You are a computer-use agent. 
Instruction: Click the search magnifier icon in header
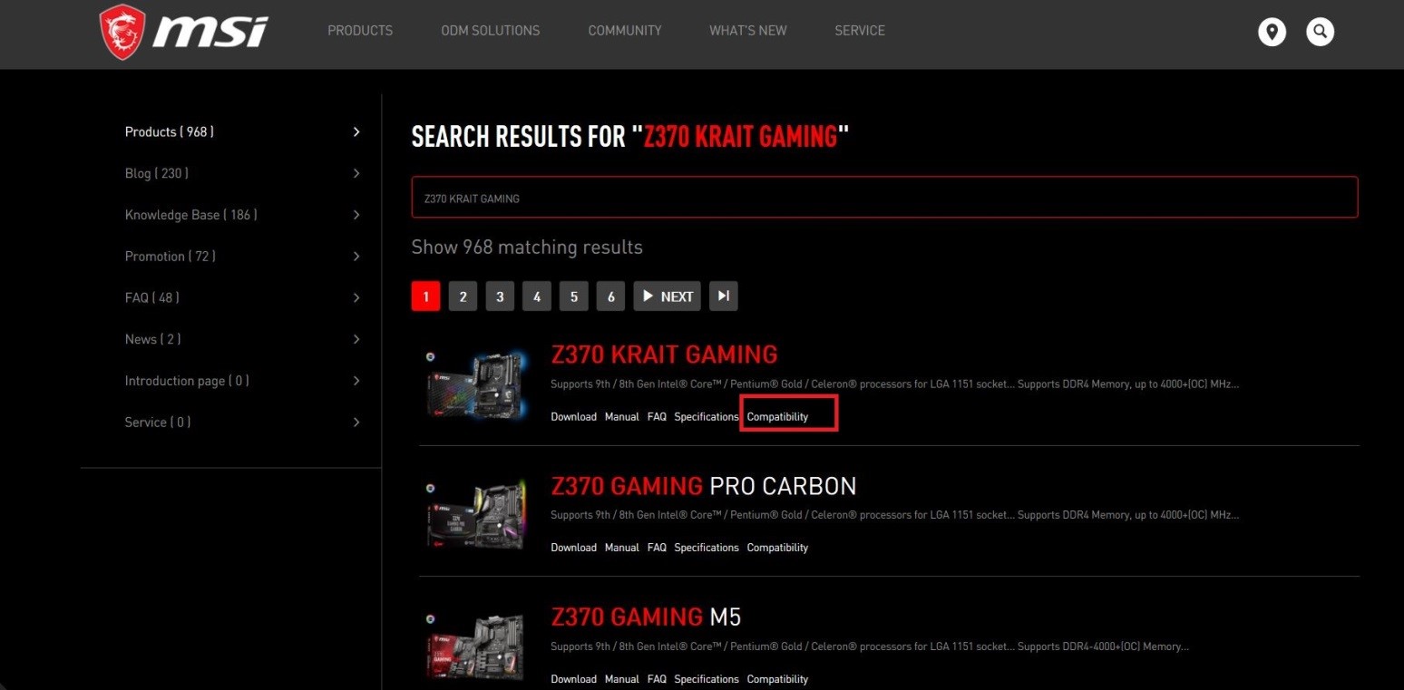click(x=1320, y=32)
